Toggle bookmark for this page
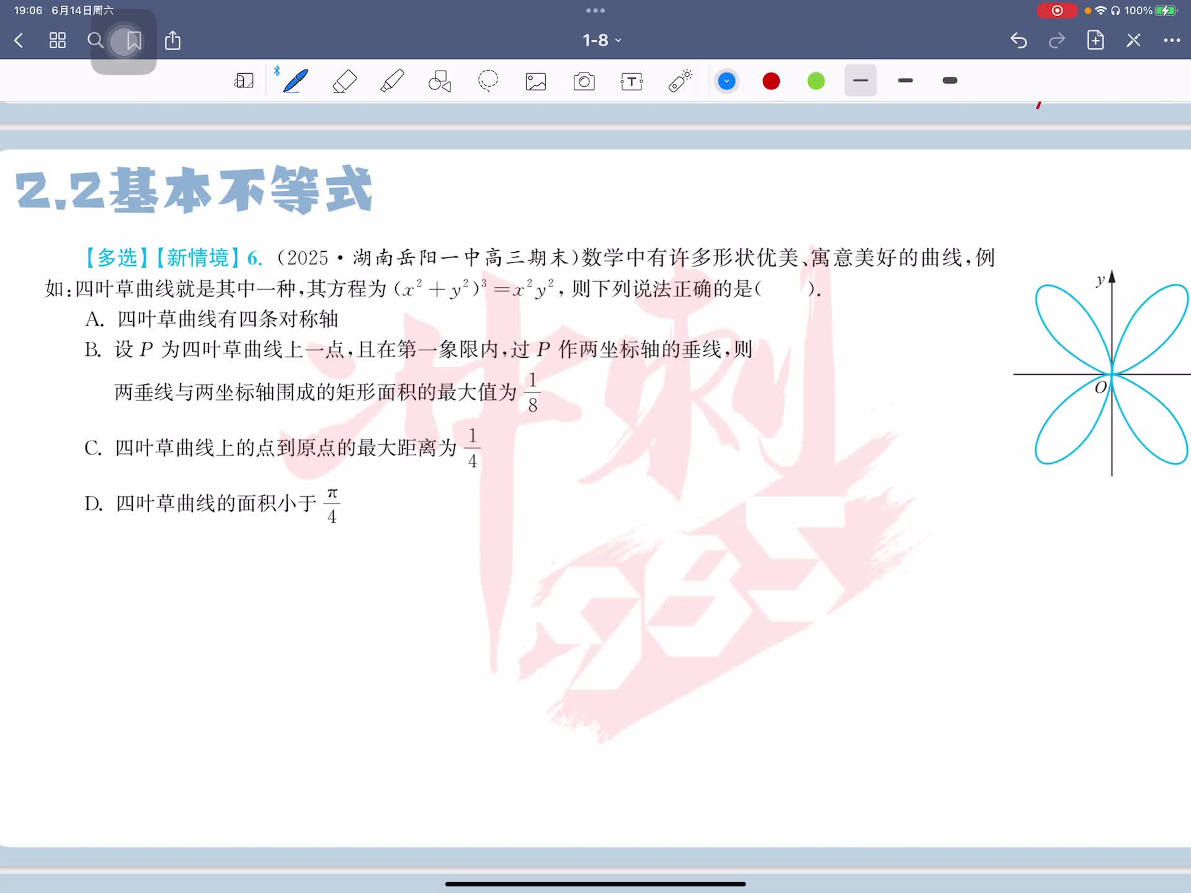This screenshot has width=1191, height=893. click(133, 41)
